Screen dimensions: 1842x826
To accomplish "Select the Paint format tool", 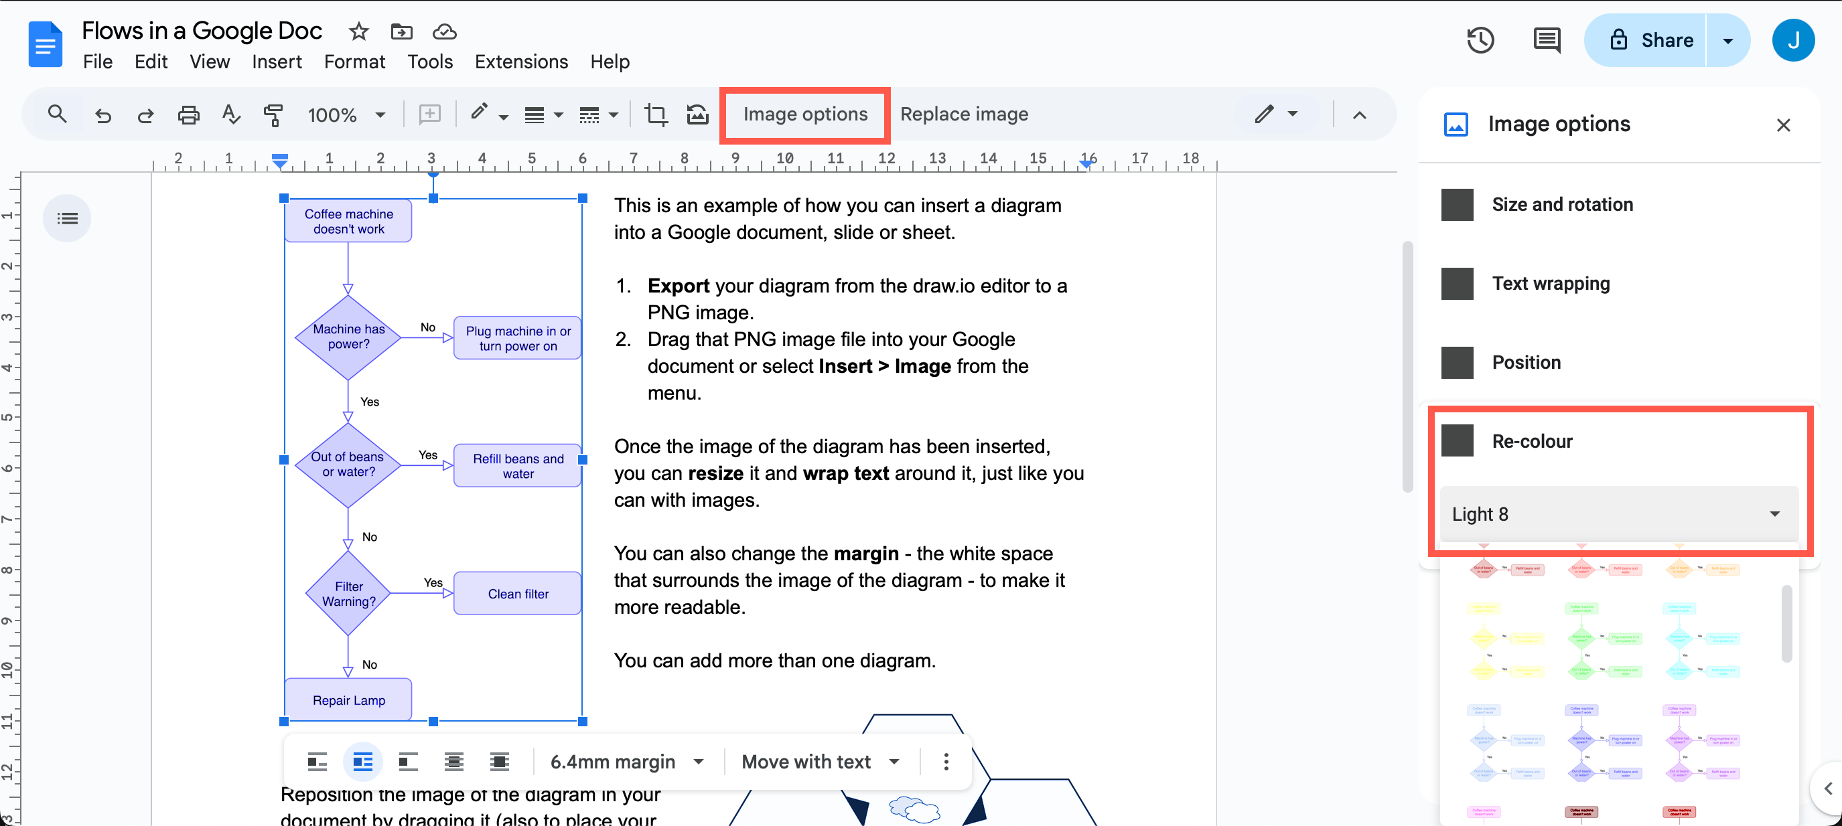I will 274,114.
